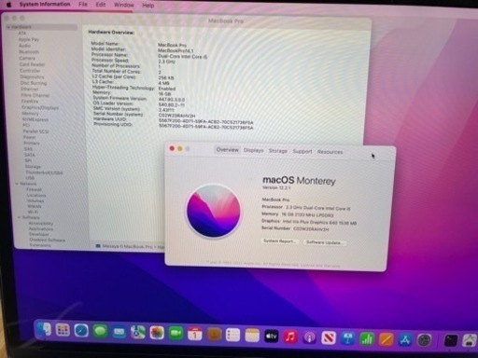Launch Apple TV from the Dock
Viewport: 478px width, 358px height.
point(271,337)
